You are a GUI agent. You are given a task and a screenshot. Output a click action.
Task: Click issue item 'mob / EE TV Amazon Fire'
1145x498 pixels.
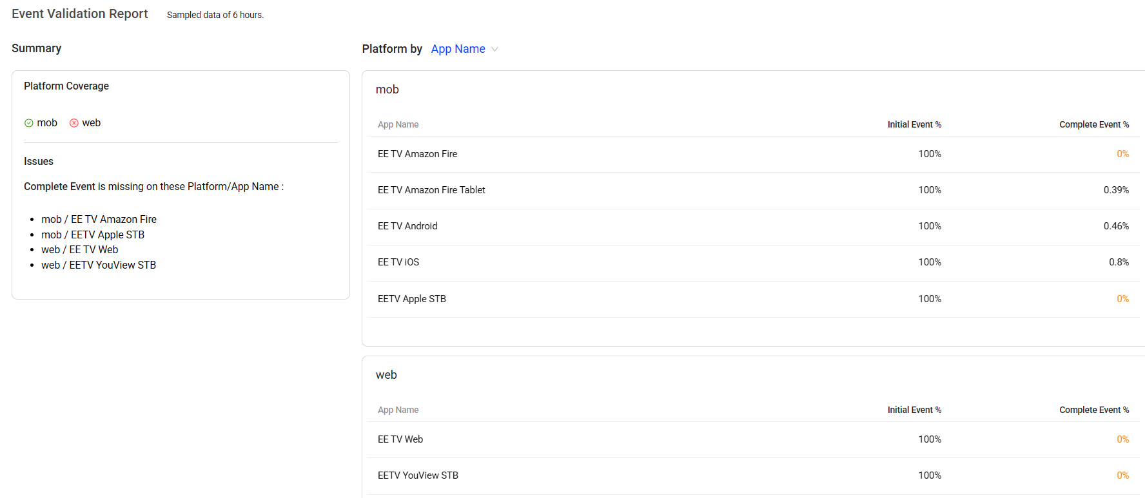[x=99, y=220]
